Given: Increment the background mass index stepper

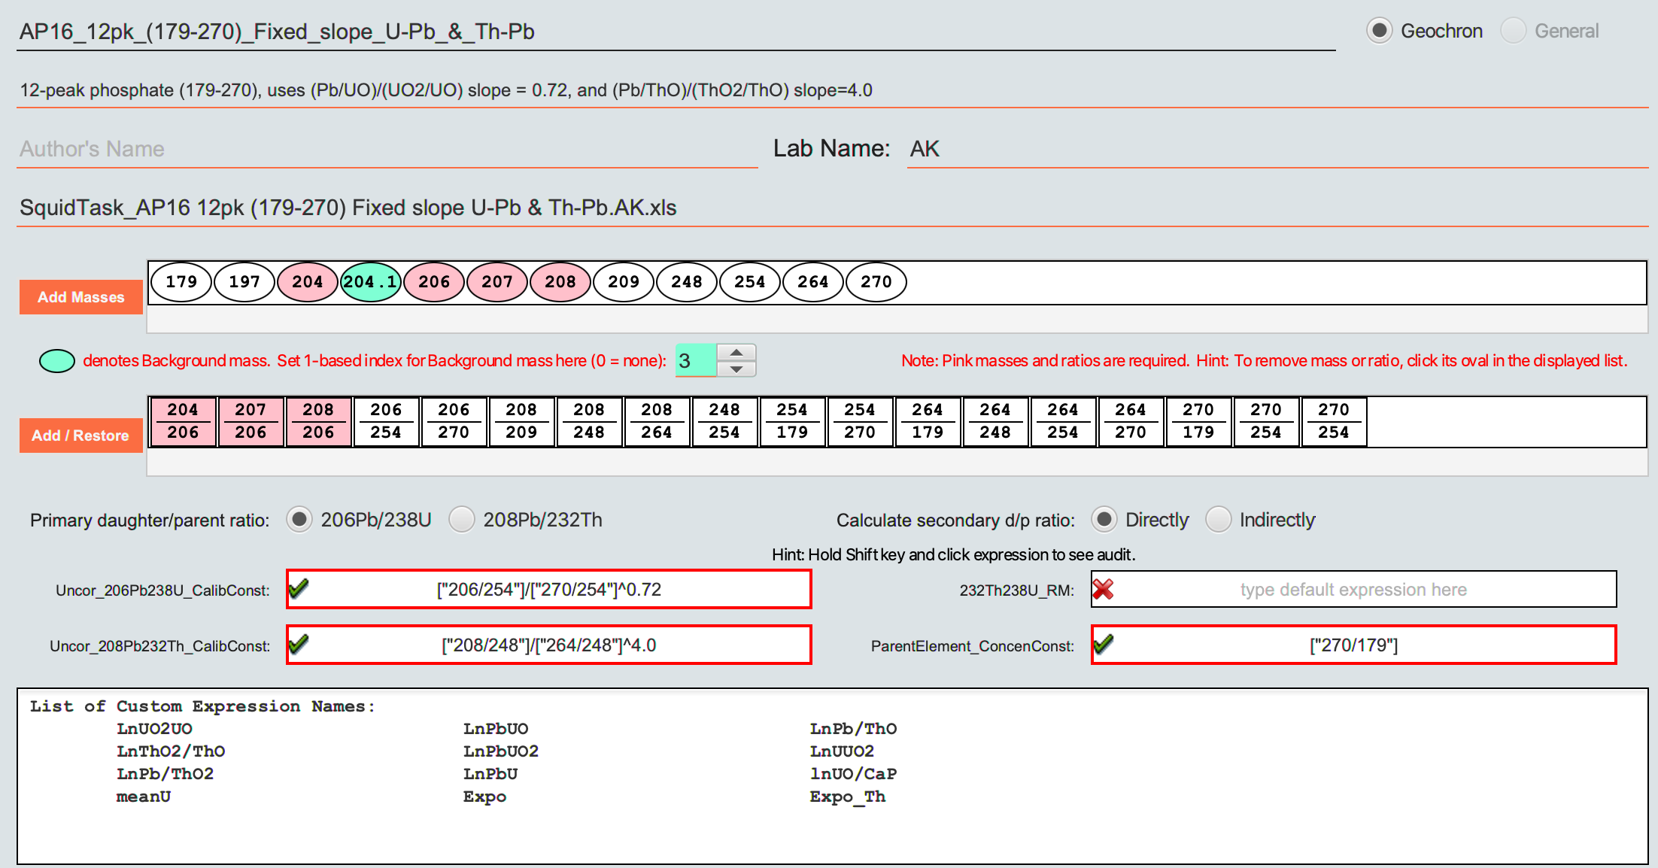Looking at the screenshot, I should [736, 353].
